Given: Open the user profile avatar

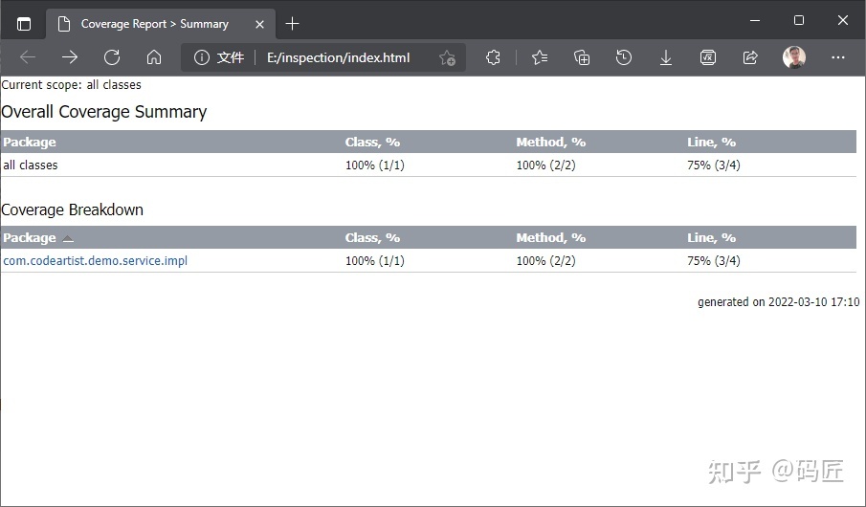Looking at the screenshot, I should point(794,57).
